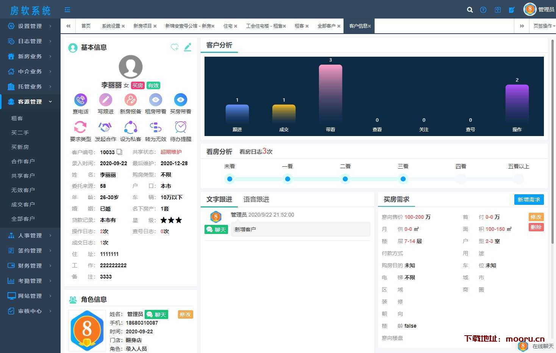This screenshot has width=556, height=353.
Task: Expand the 审核中心 sidebar menu
Action: 30,311
